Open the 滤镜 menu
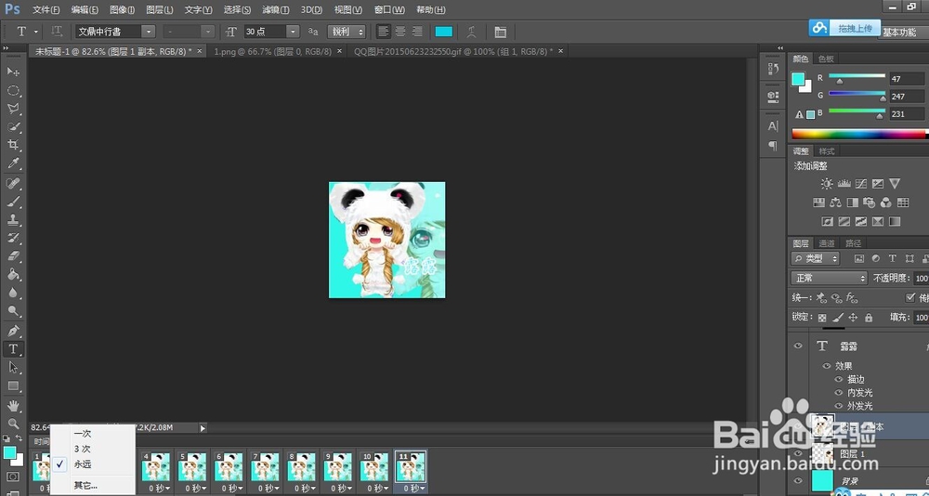This screenshot has width=929, height=496. (276, 10)
